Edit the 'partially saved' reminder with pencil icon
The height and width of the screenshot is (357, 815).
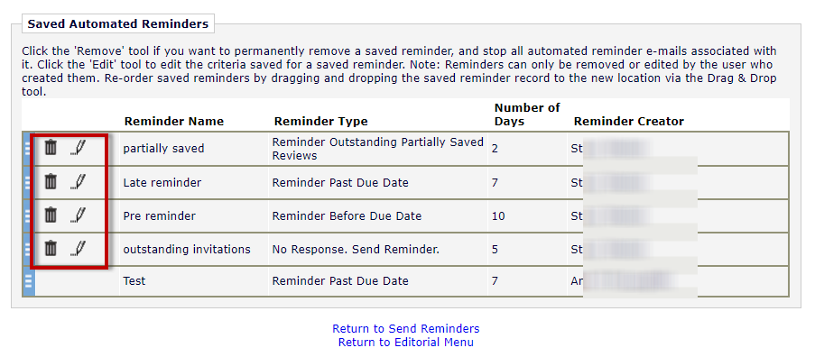(78, 148)
